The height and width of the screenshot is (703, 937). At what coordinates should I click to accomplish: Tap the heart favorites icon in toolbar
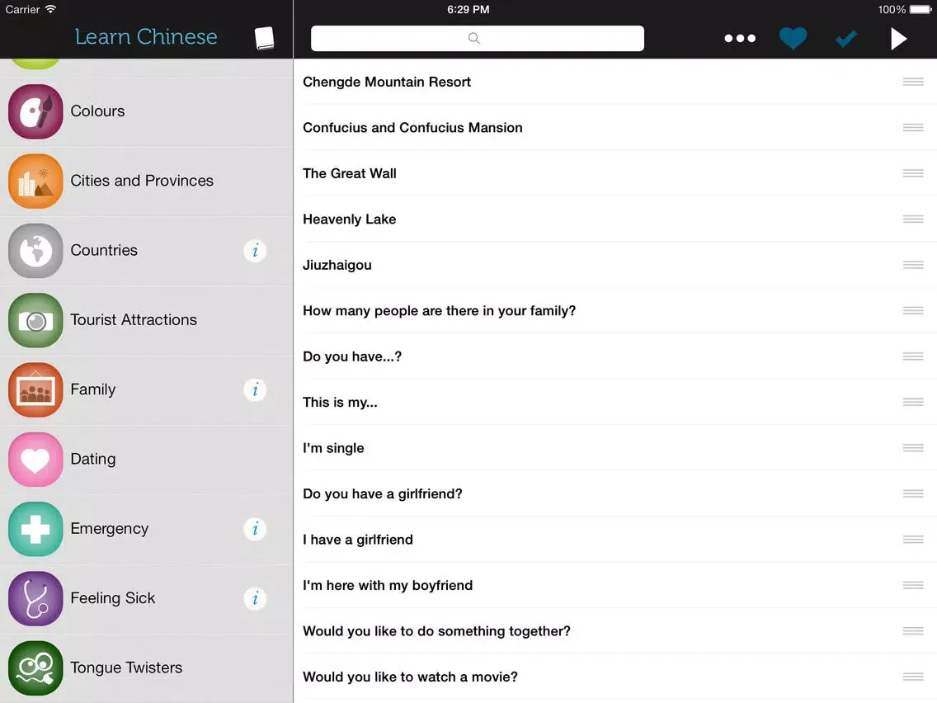click(x=793, y=39)
